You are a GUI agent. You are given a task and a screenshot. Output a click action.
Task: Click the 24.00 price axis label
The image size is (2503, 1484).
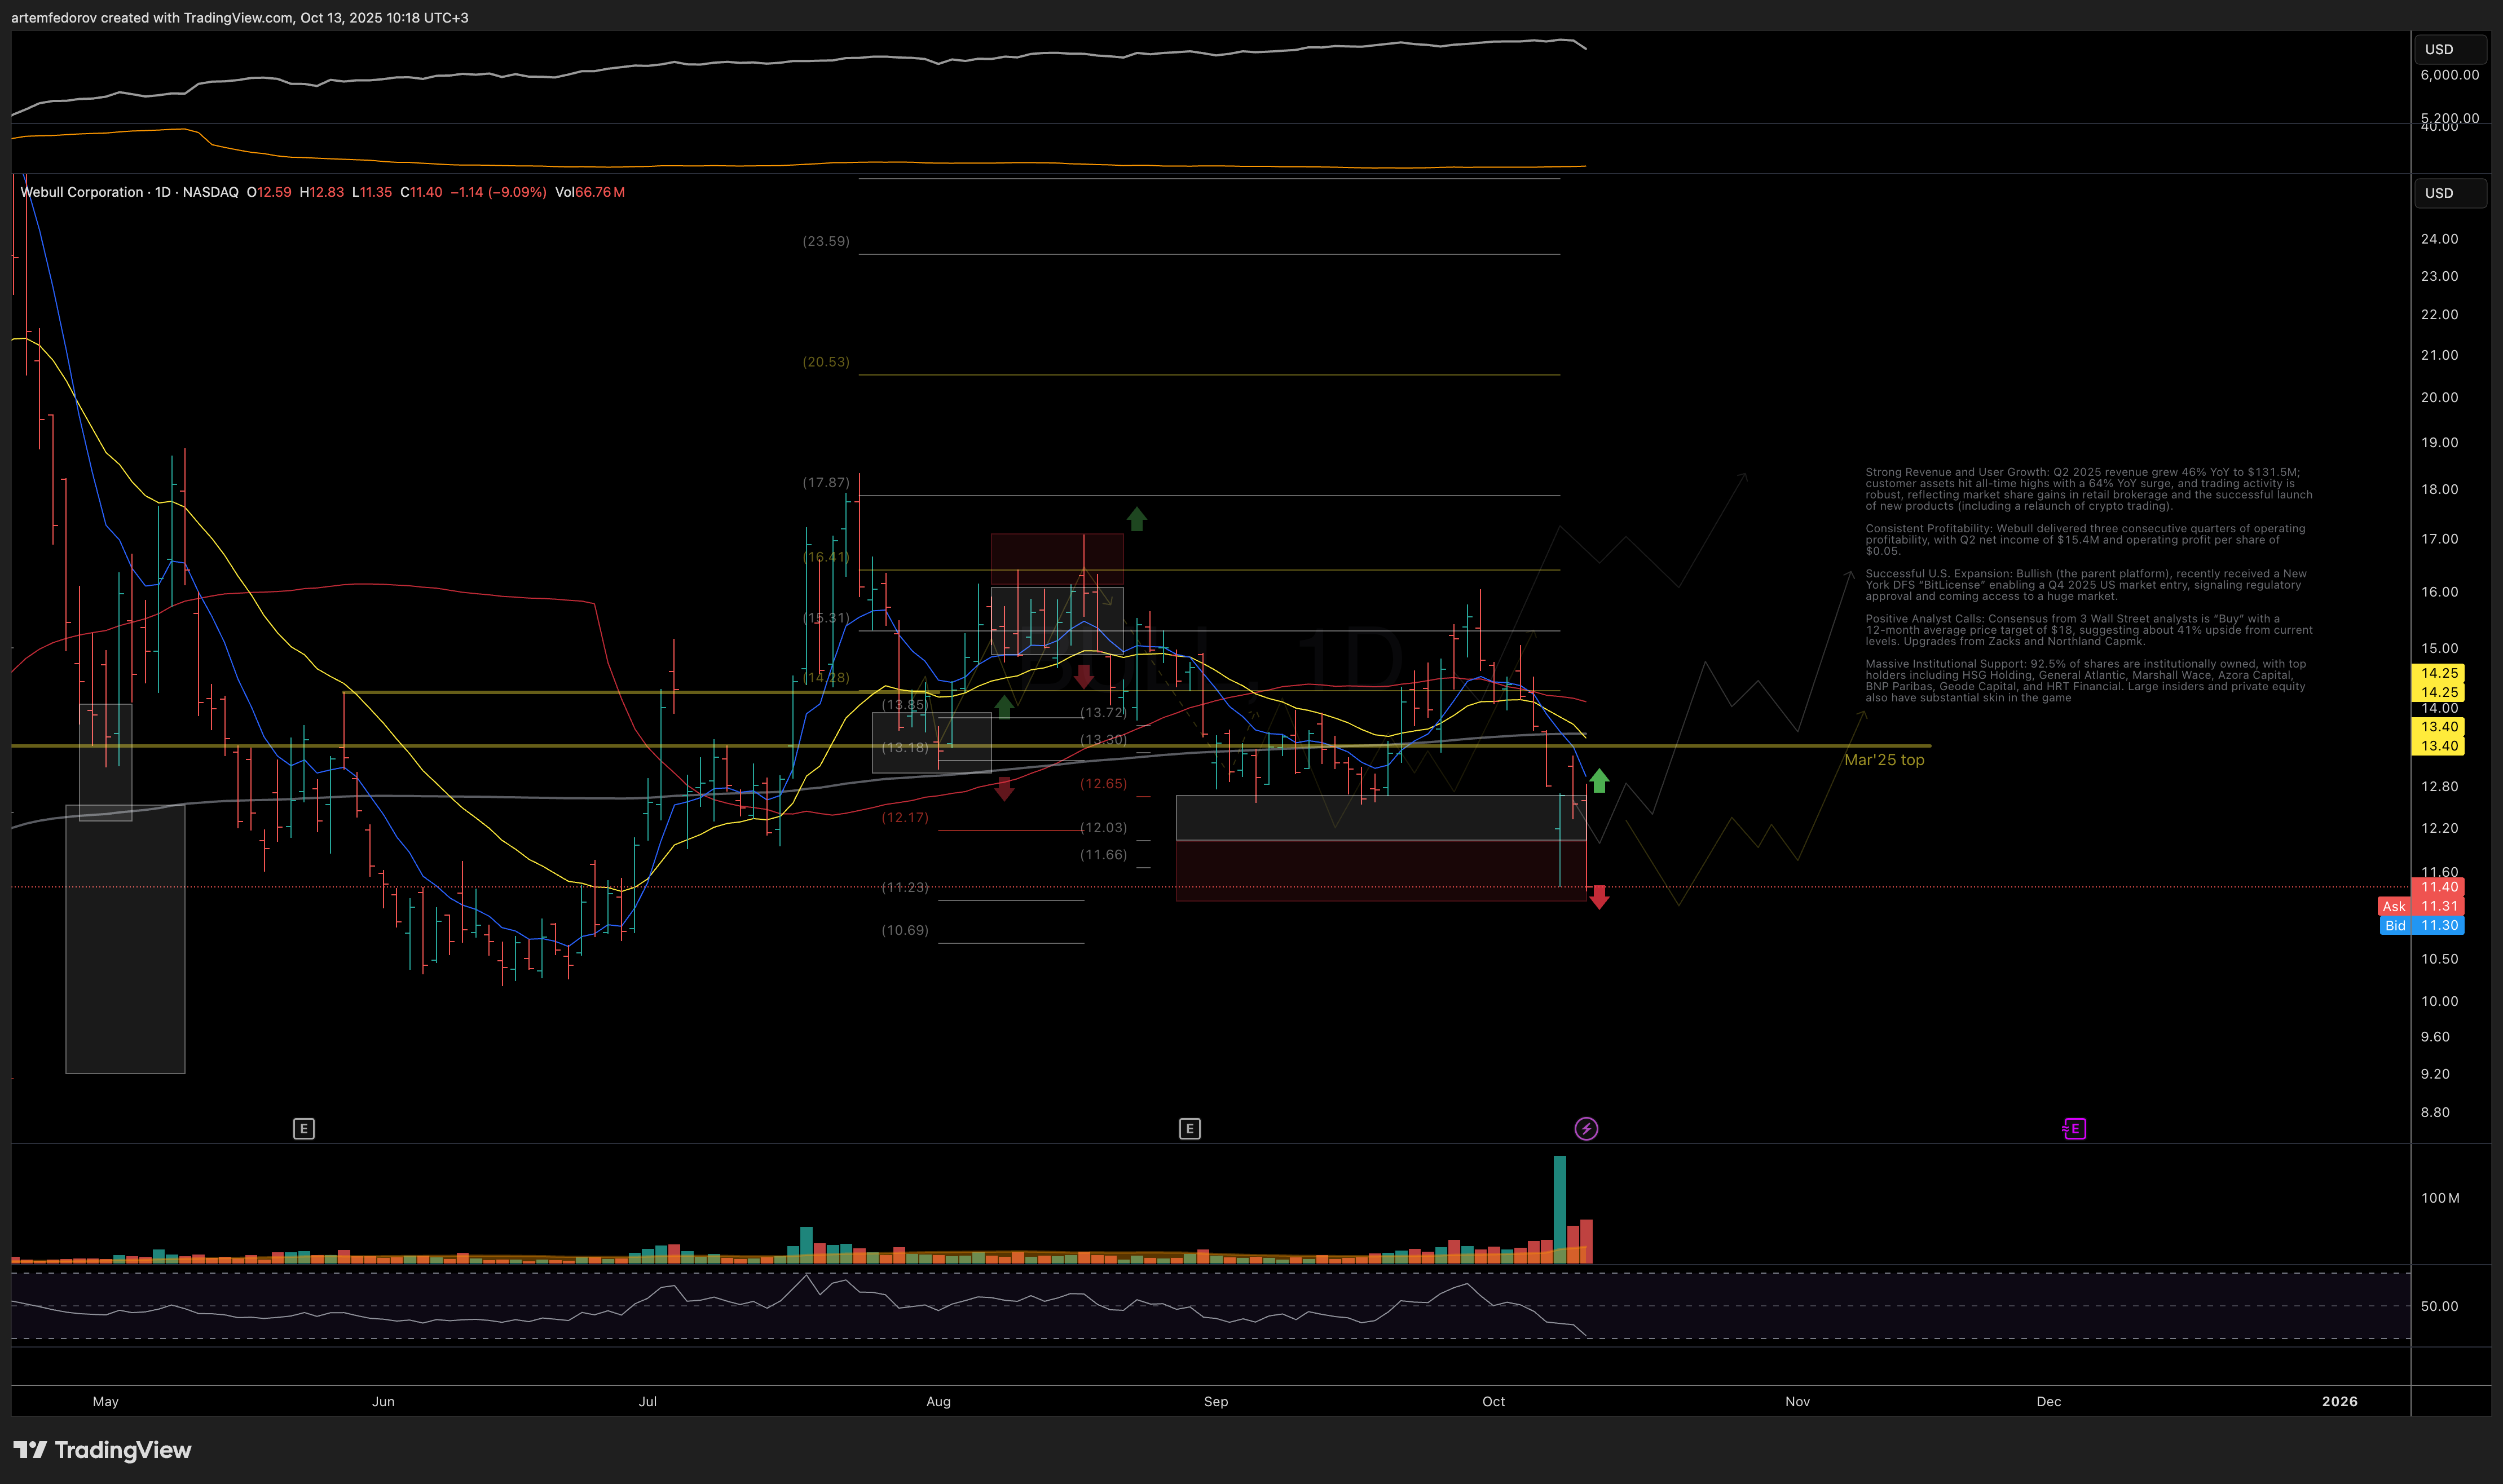[2439, 239]
